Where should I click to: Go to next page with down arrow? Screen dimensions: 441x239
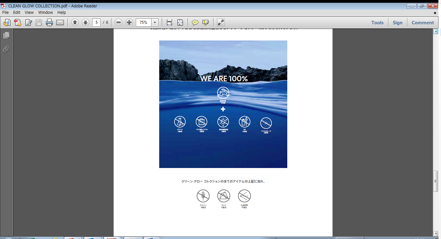[x=85, y=22]
